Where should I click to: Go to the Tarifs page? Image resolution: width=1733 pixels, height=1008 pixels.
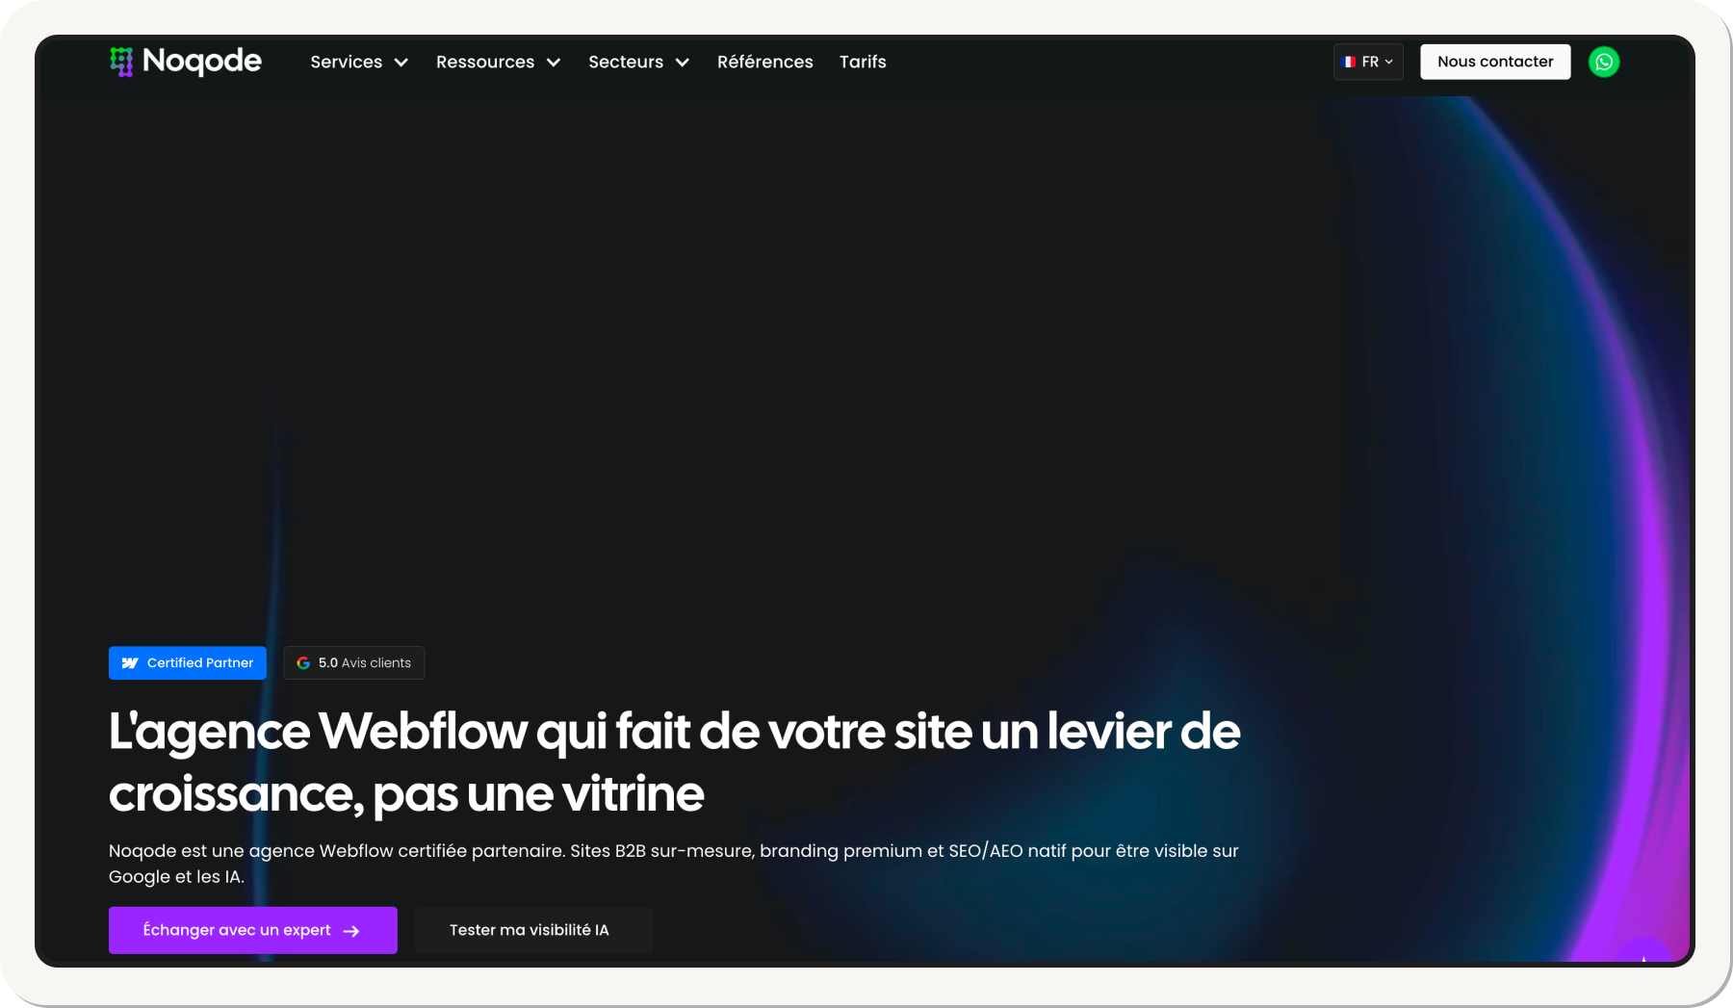863,62
